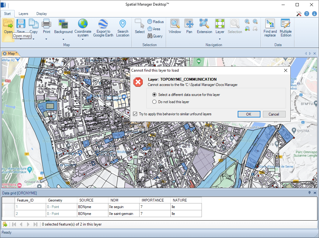Go to first record in data grid
319x238 pixels.
point(14,224)
